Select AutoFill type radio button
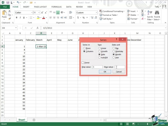 [99, 57]
